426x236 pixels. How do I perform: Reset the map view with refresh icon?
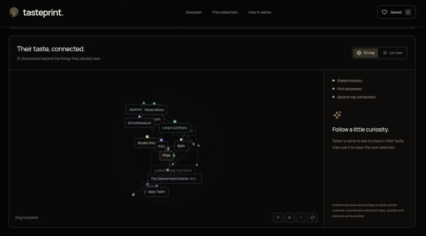click(312, 218)
